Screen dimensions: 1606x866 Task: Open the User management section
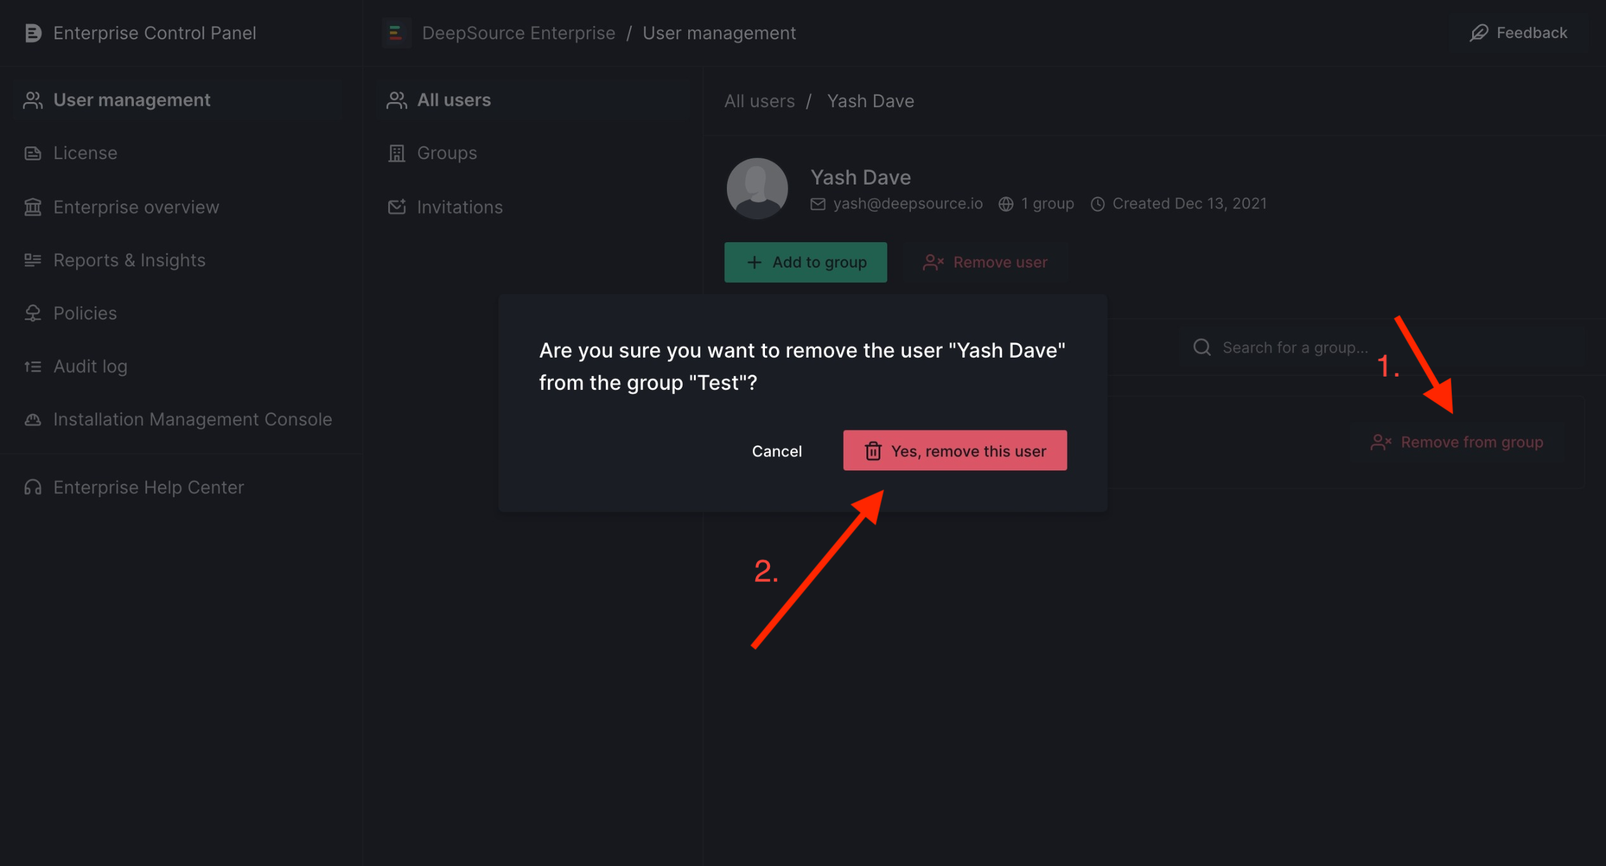coord(131,99)
